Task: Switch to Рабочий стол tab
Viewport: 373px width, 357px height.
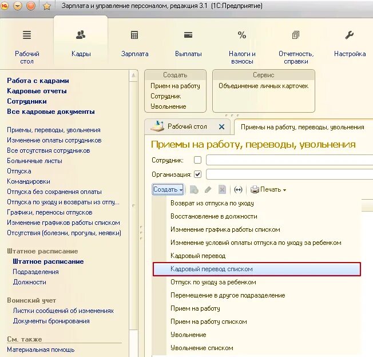Action: point(187,126)
